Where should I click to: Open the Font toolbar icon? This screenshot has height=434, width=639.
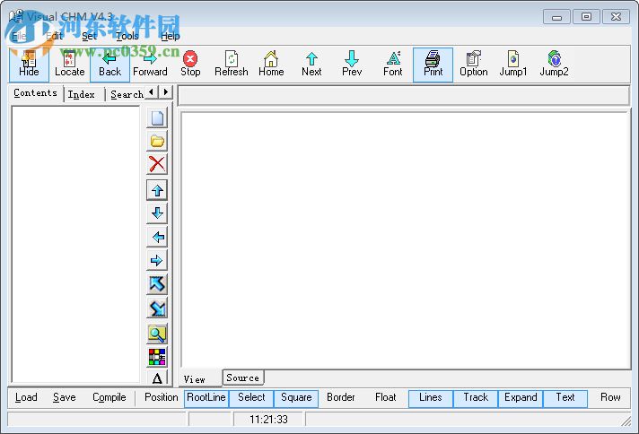click(x=392, y=65)
